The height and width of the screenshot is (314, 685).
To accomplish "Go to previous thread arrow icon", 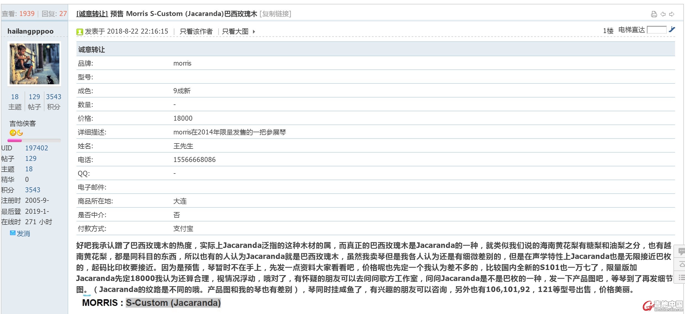I will point(663,14).
